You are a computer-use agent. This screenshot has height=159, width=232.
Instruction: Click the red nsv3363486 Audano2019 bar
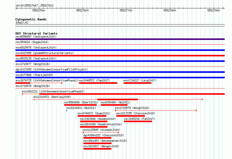coord(94,121)
